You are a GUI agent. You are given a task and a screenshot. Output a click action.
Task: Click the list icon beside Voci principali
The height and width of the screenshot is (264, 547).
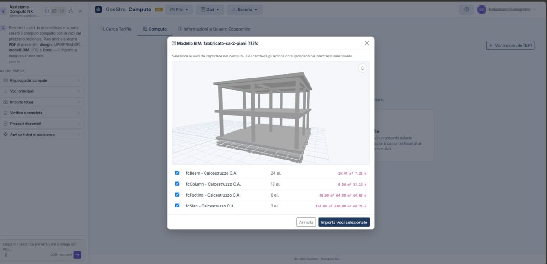(5, 91)
